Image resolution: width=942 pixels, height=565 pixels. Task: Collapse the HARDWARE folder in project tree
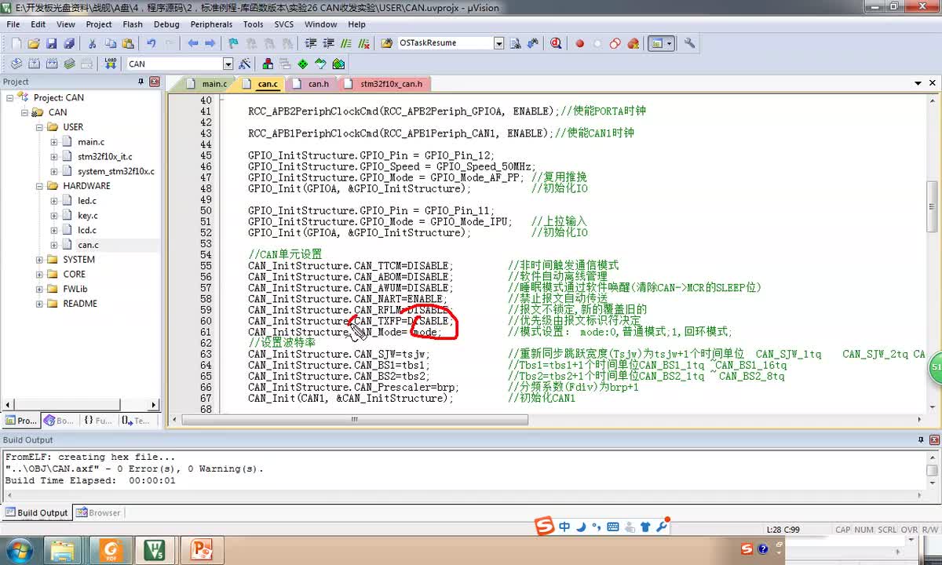39,186
